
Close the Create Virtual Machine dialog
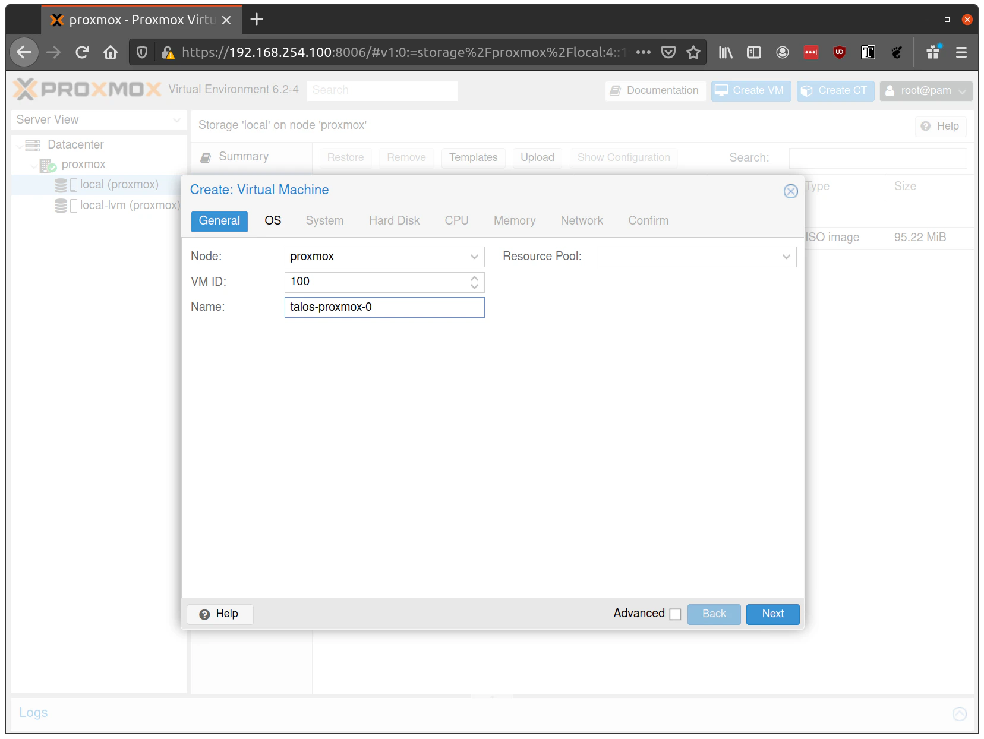pyautogui.click(x=790, y=191)
